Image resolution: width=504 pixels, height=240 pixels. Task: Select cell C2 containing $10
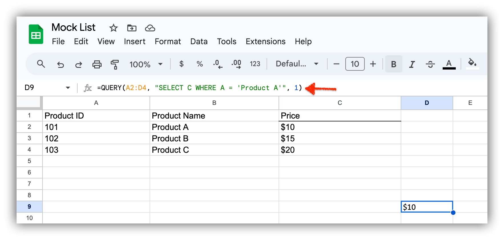[x=340, y=127]
